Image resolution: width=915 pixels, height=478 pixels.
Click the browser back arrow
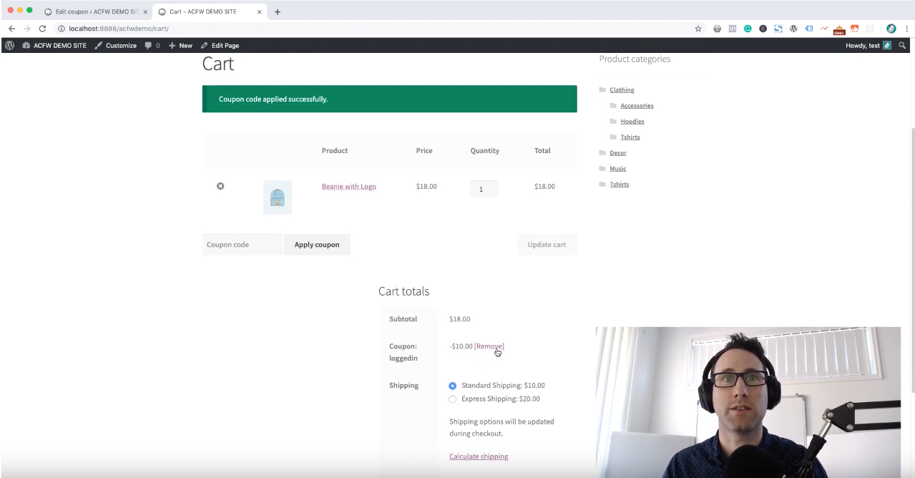pyautogui.click(x=11, y=29)
